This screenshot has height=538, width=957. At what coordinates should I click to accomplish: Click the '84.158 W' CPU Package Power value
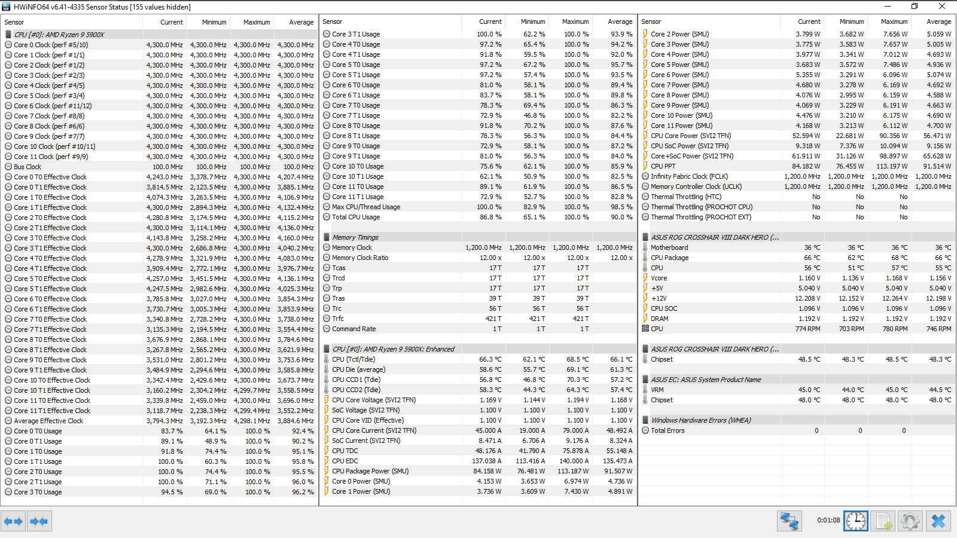(487, 471)
